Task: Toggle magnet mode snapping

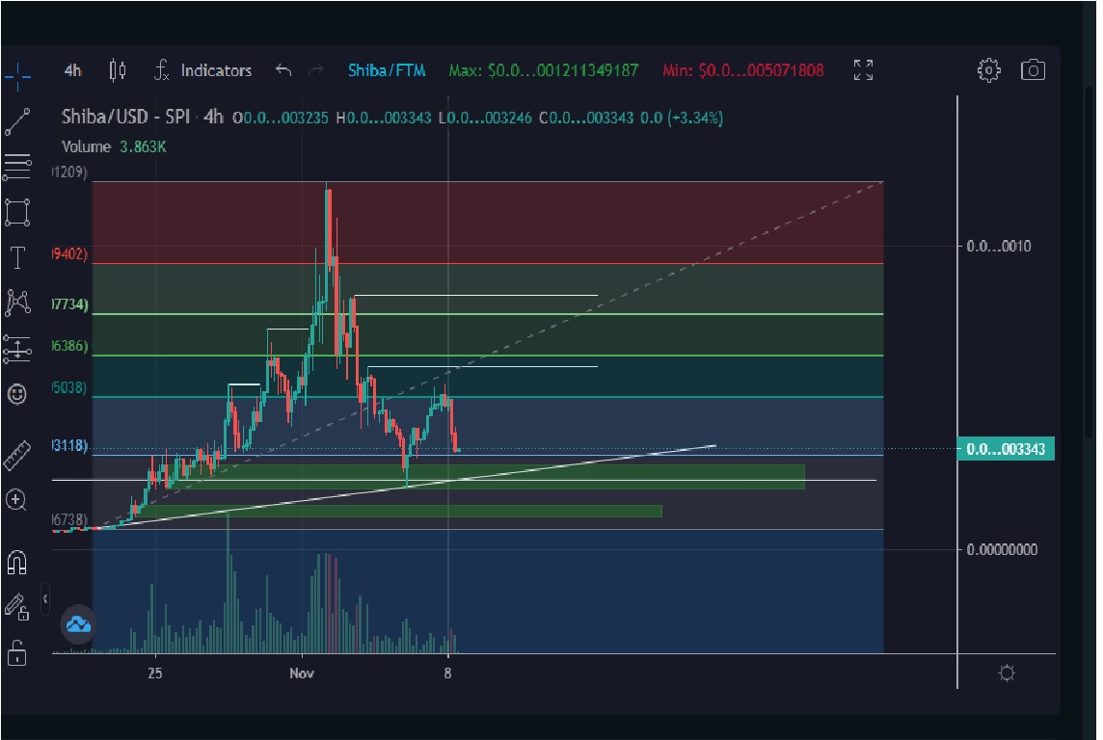Action: [17, 562]
